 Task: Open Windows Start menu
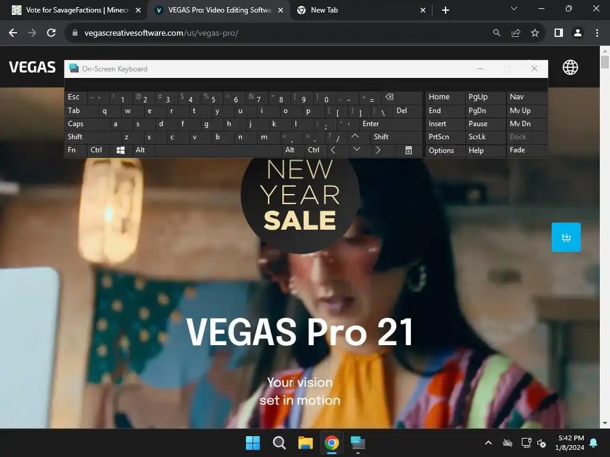[x=253, y=443]
